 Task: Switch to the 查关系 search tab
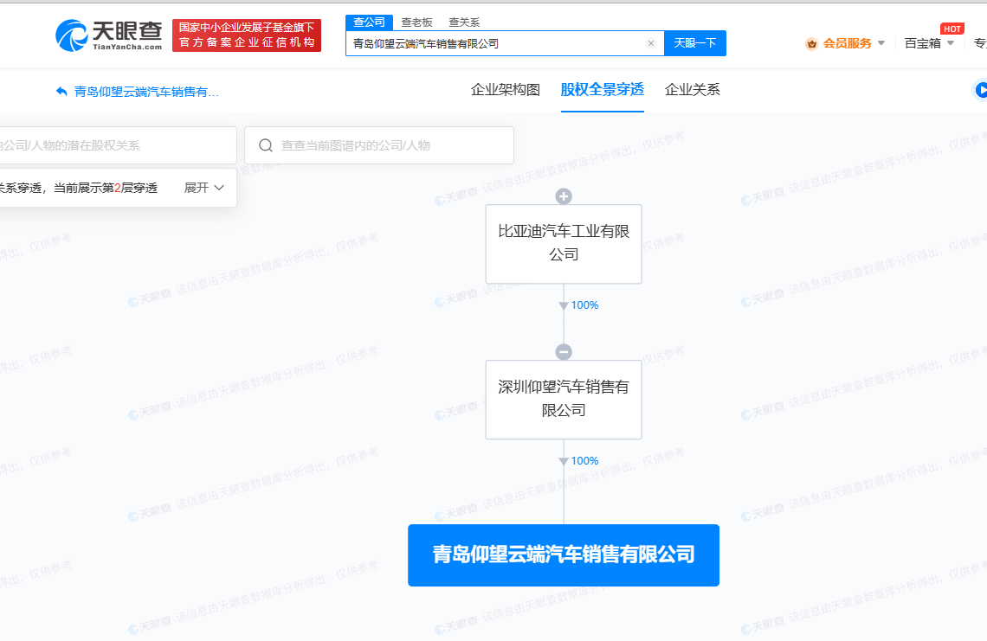[x=464, y=22]
